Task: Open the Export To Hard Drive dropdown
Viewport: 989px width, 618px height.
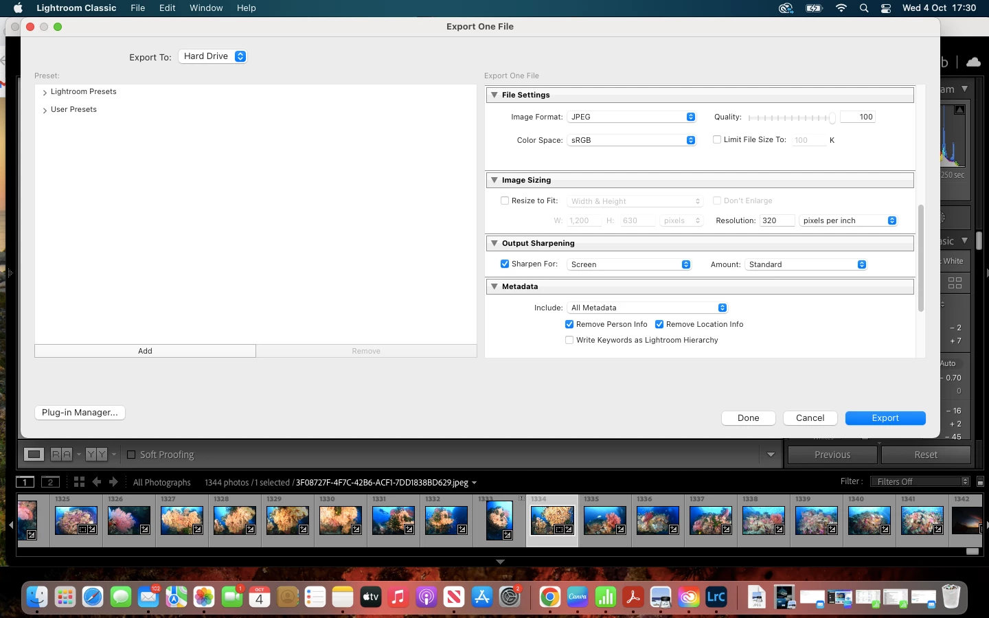Action: coord(212,56)
